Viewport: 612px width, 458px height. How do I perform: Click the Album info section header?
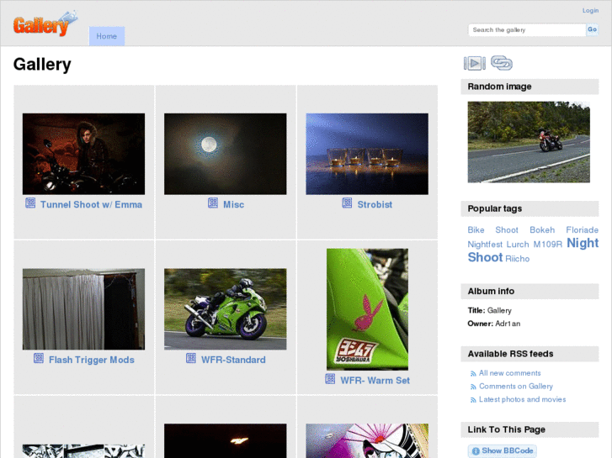(530, 291)
